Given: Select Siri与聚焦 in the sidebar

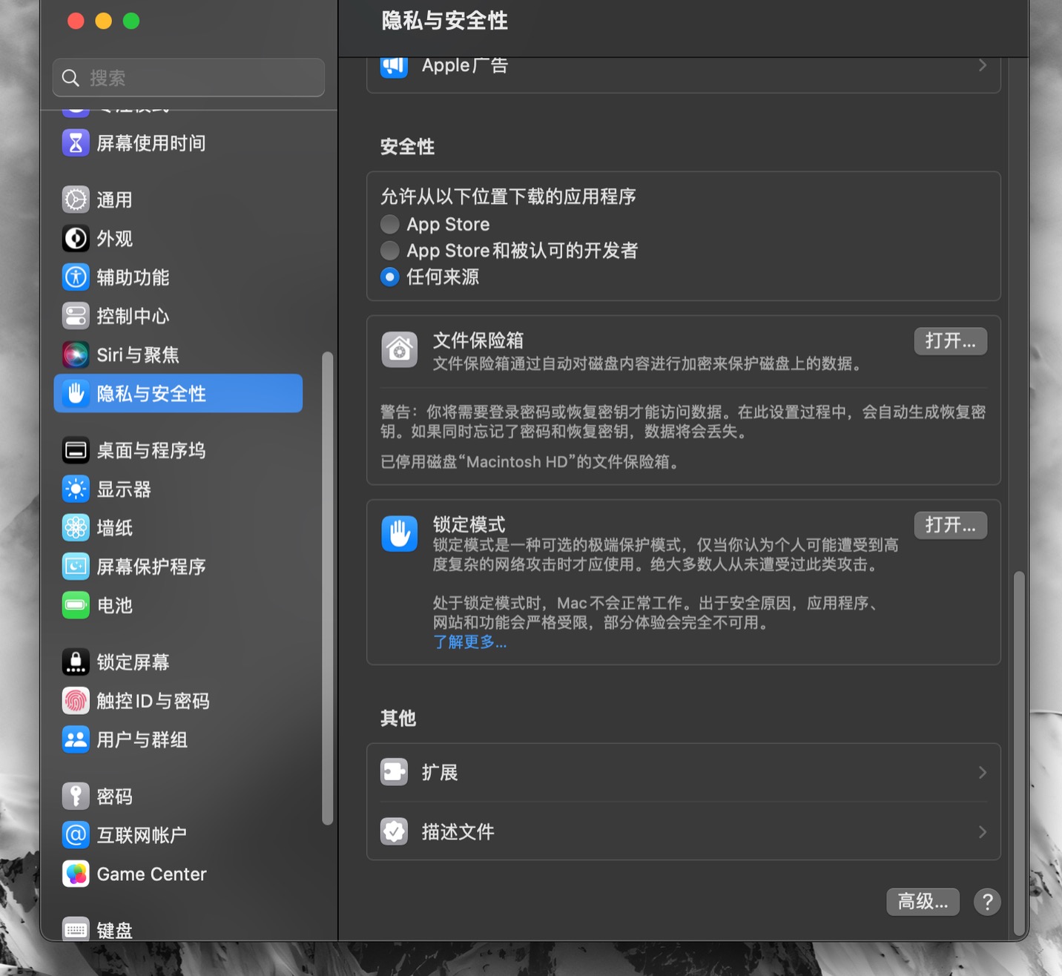Looking at the screenshot, I should [x=137, y=355].
